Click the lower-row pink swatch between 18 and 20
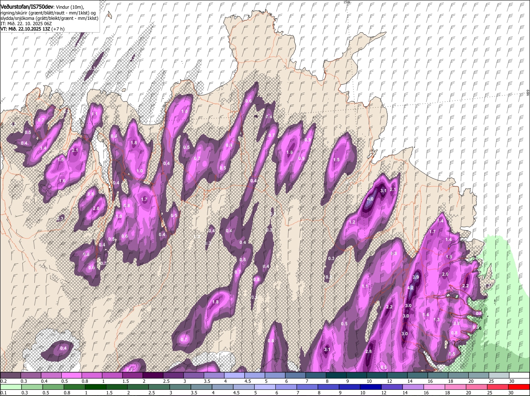This screenshot has height=396, width=530. point(457,387)
